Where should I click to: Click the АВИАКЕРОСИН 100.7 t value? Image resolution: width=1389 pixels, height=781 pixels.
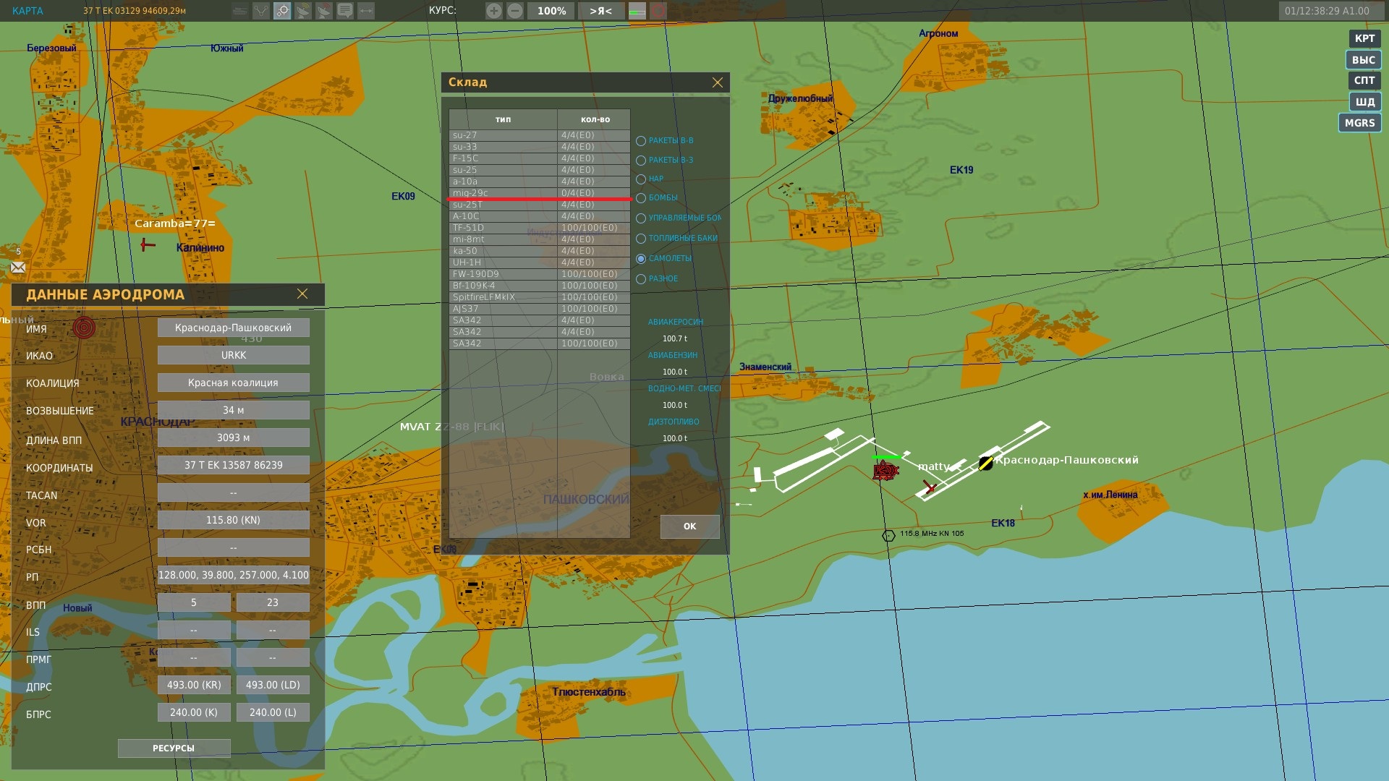point(675,338)
